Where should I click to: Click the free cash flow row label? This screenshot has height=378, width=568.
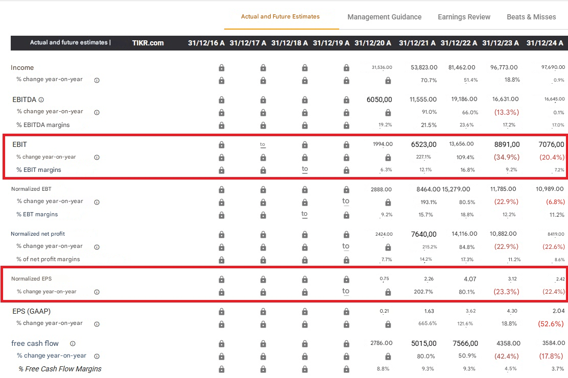click(35, 343)
